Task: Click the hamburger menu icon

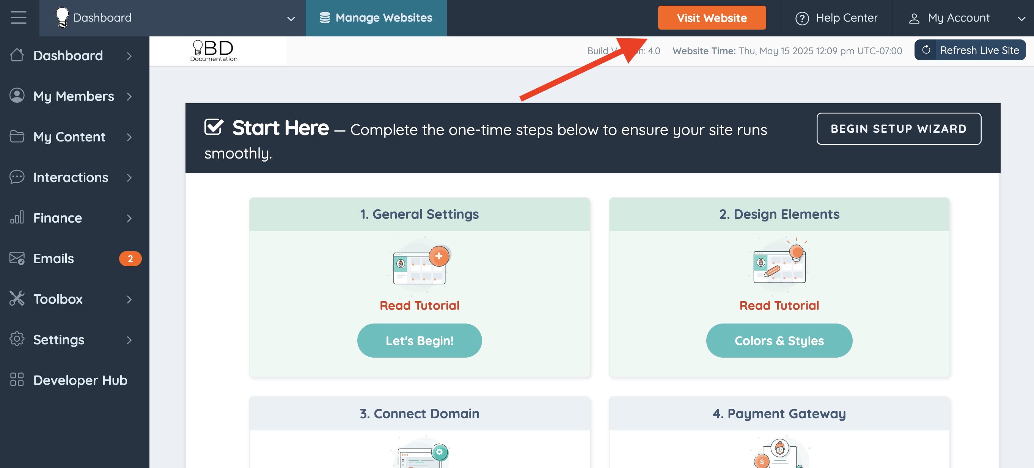Action: point(19,18)
